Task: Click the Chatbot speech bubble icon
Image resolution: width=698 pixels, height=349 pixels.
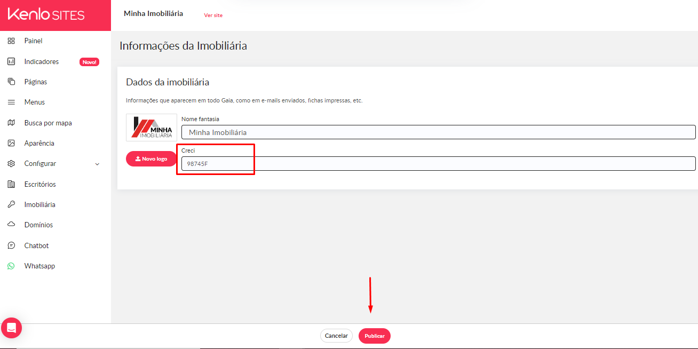Action: point(11,245)
